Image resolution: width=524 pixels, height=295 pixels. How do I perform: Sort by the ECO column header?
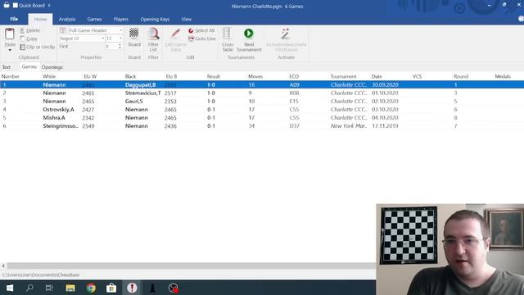tap(294, 76)
